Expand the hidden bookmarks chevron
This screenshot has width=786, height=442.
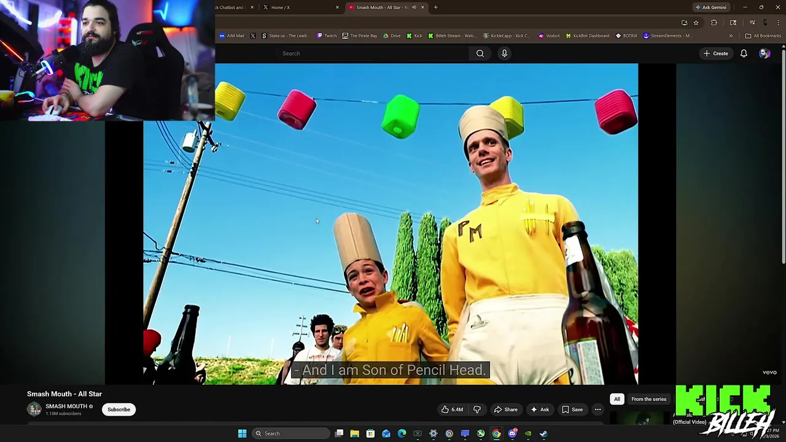(731, 36)
